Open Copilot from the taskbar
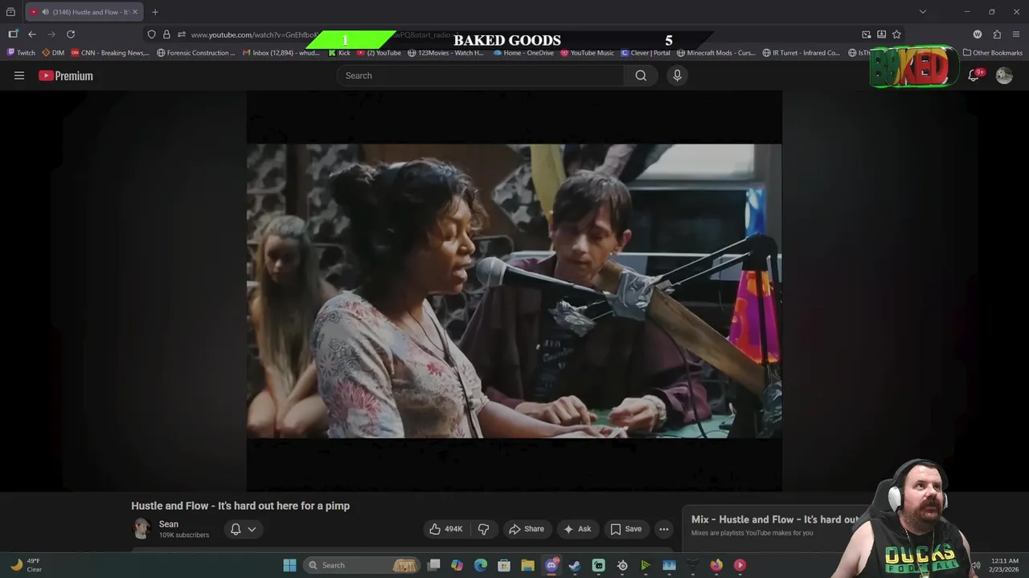This screenshot has width=1029, height=578. [x=457, y=565]
